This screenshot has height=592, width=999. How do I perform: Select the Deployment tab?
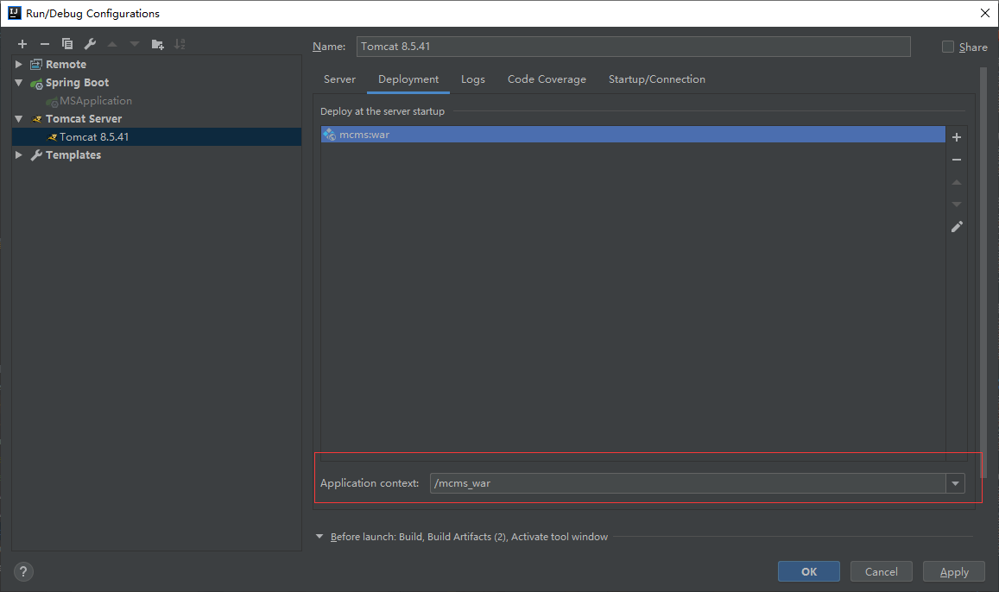tap(408, 79)
